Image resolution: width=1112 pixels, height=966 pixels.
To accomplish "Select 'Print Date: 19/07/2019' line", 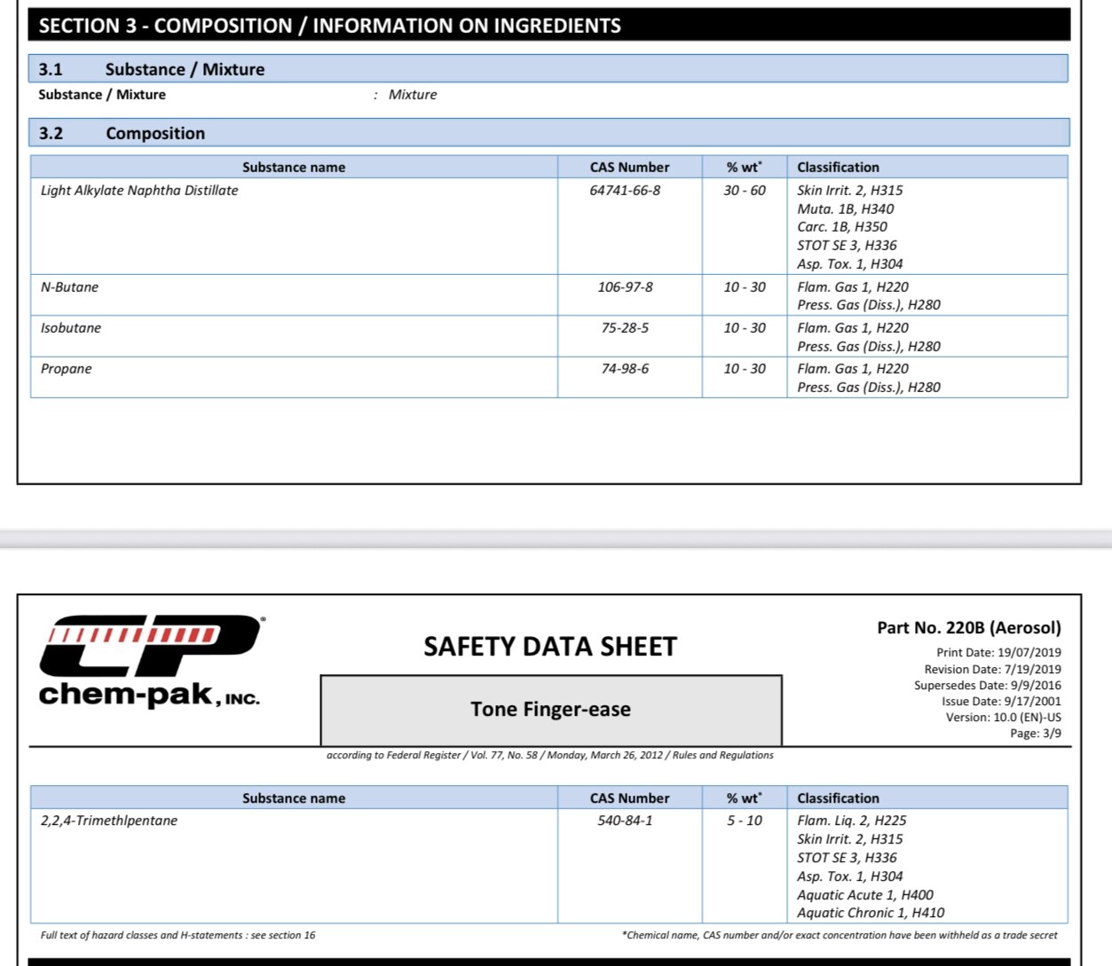I will tap(998, 653).
